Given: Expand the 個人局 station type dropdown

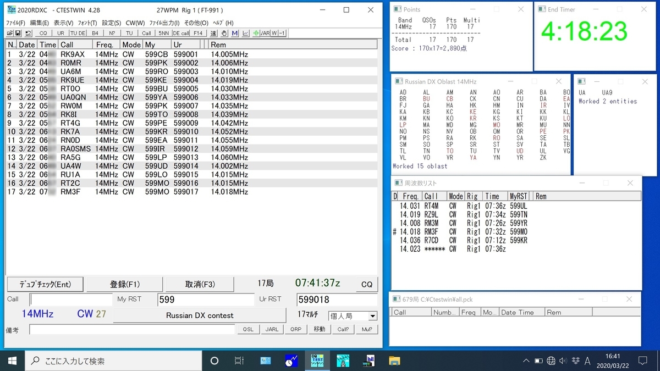Looking at the screenshot, I should click(x=373, y=316).
